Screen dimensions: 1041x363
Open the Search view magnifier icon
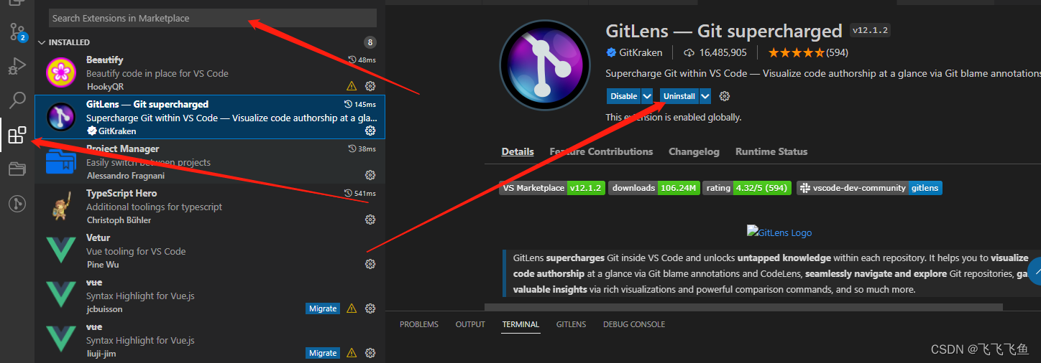pyautogui.click(x=17, y=100)
